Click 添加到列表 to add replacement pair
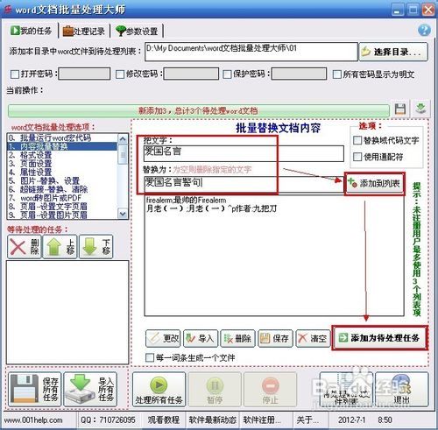The height and width of the screenshot is (430, 438). pos(375,183)
